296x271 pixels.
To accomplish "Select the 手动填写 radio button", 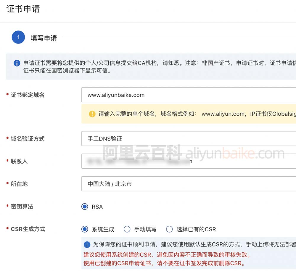I will (x=127, y=229).
